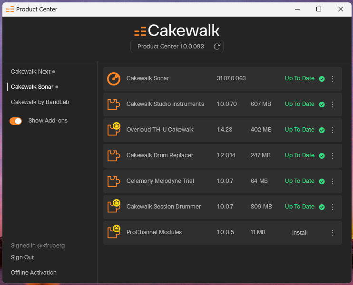The height and width of the screenshot is (285, 353).
Task: Click Up To Date for Celemony Melodyne Trial
Action: [x=299, y=181]
